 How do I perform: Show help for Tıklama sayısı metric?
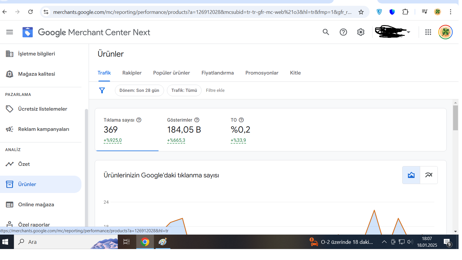tap(139, 120)
